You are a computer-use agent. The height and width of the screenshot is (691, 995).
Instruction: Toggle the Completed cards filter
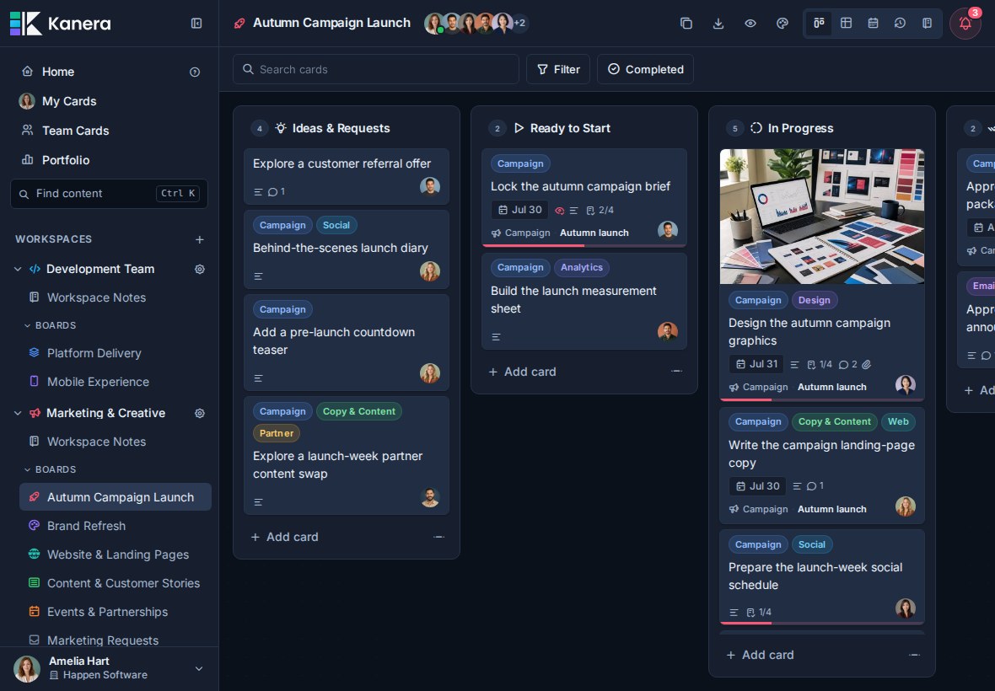[645, 69]
